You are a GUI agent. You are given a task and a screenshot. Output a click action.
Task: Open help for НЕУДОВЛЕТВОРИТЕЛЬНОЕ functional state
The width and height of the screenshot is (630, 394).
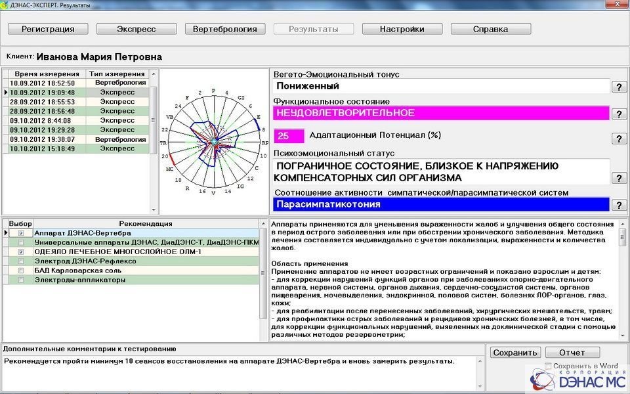point(618,114)
